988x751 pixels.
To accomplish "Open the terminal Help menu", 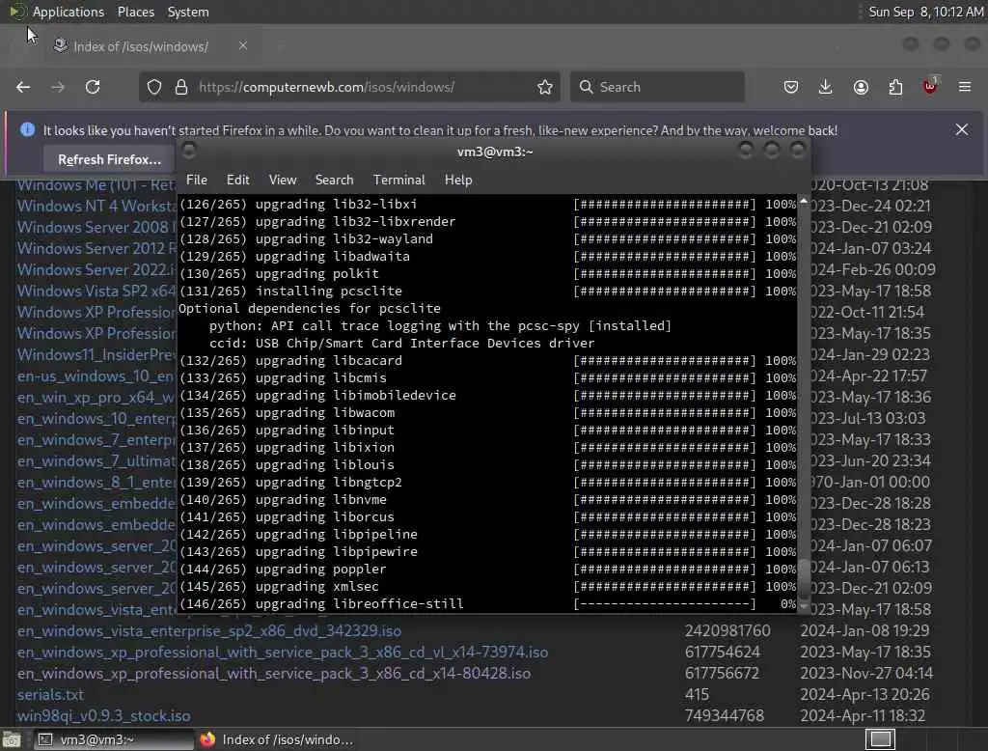I will point(458,180).
